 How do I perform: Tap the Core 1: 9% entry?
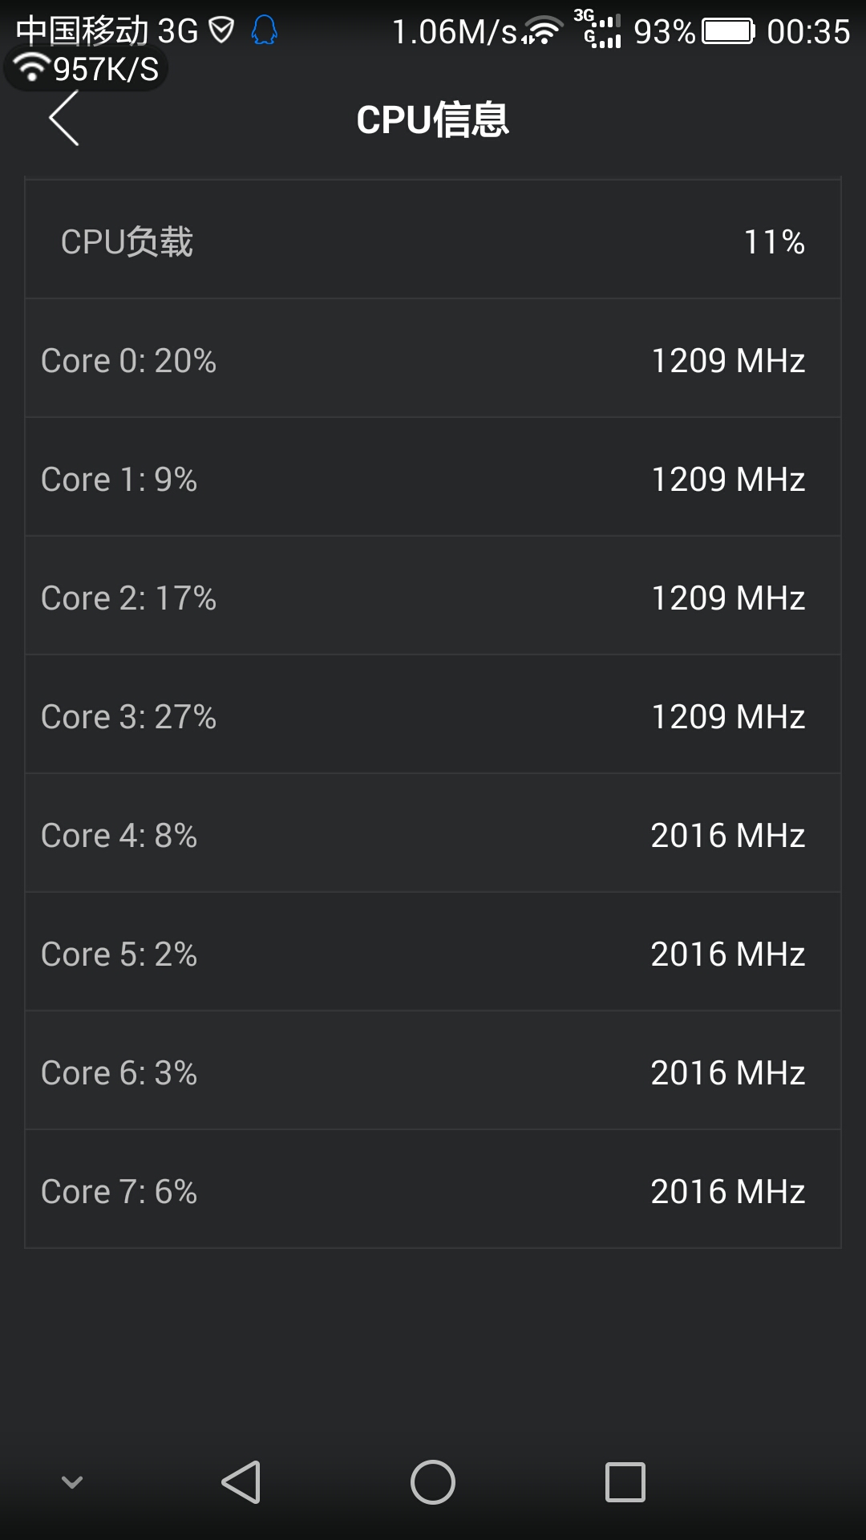click(x=433, y=479)
